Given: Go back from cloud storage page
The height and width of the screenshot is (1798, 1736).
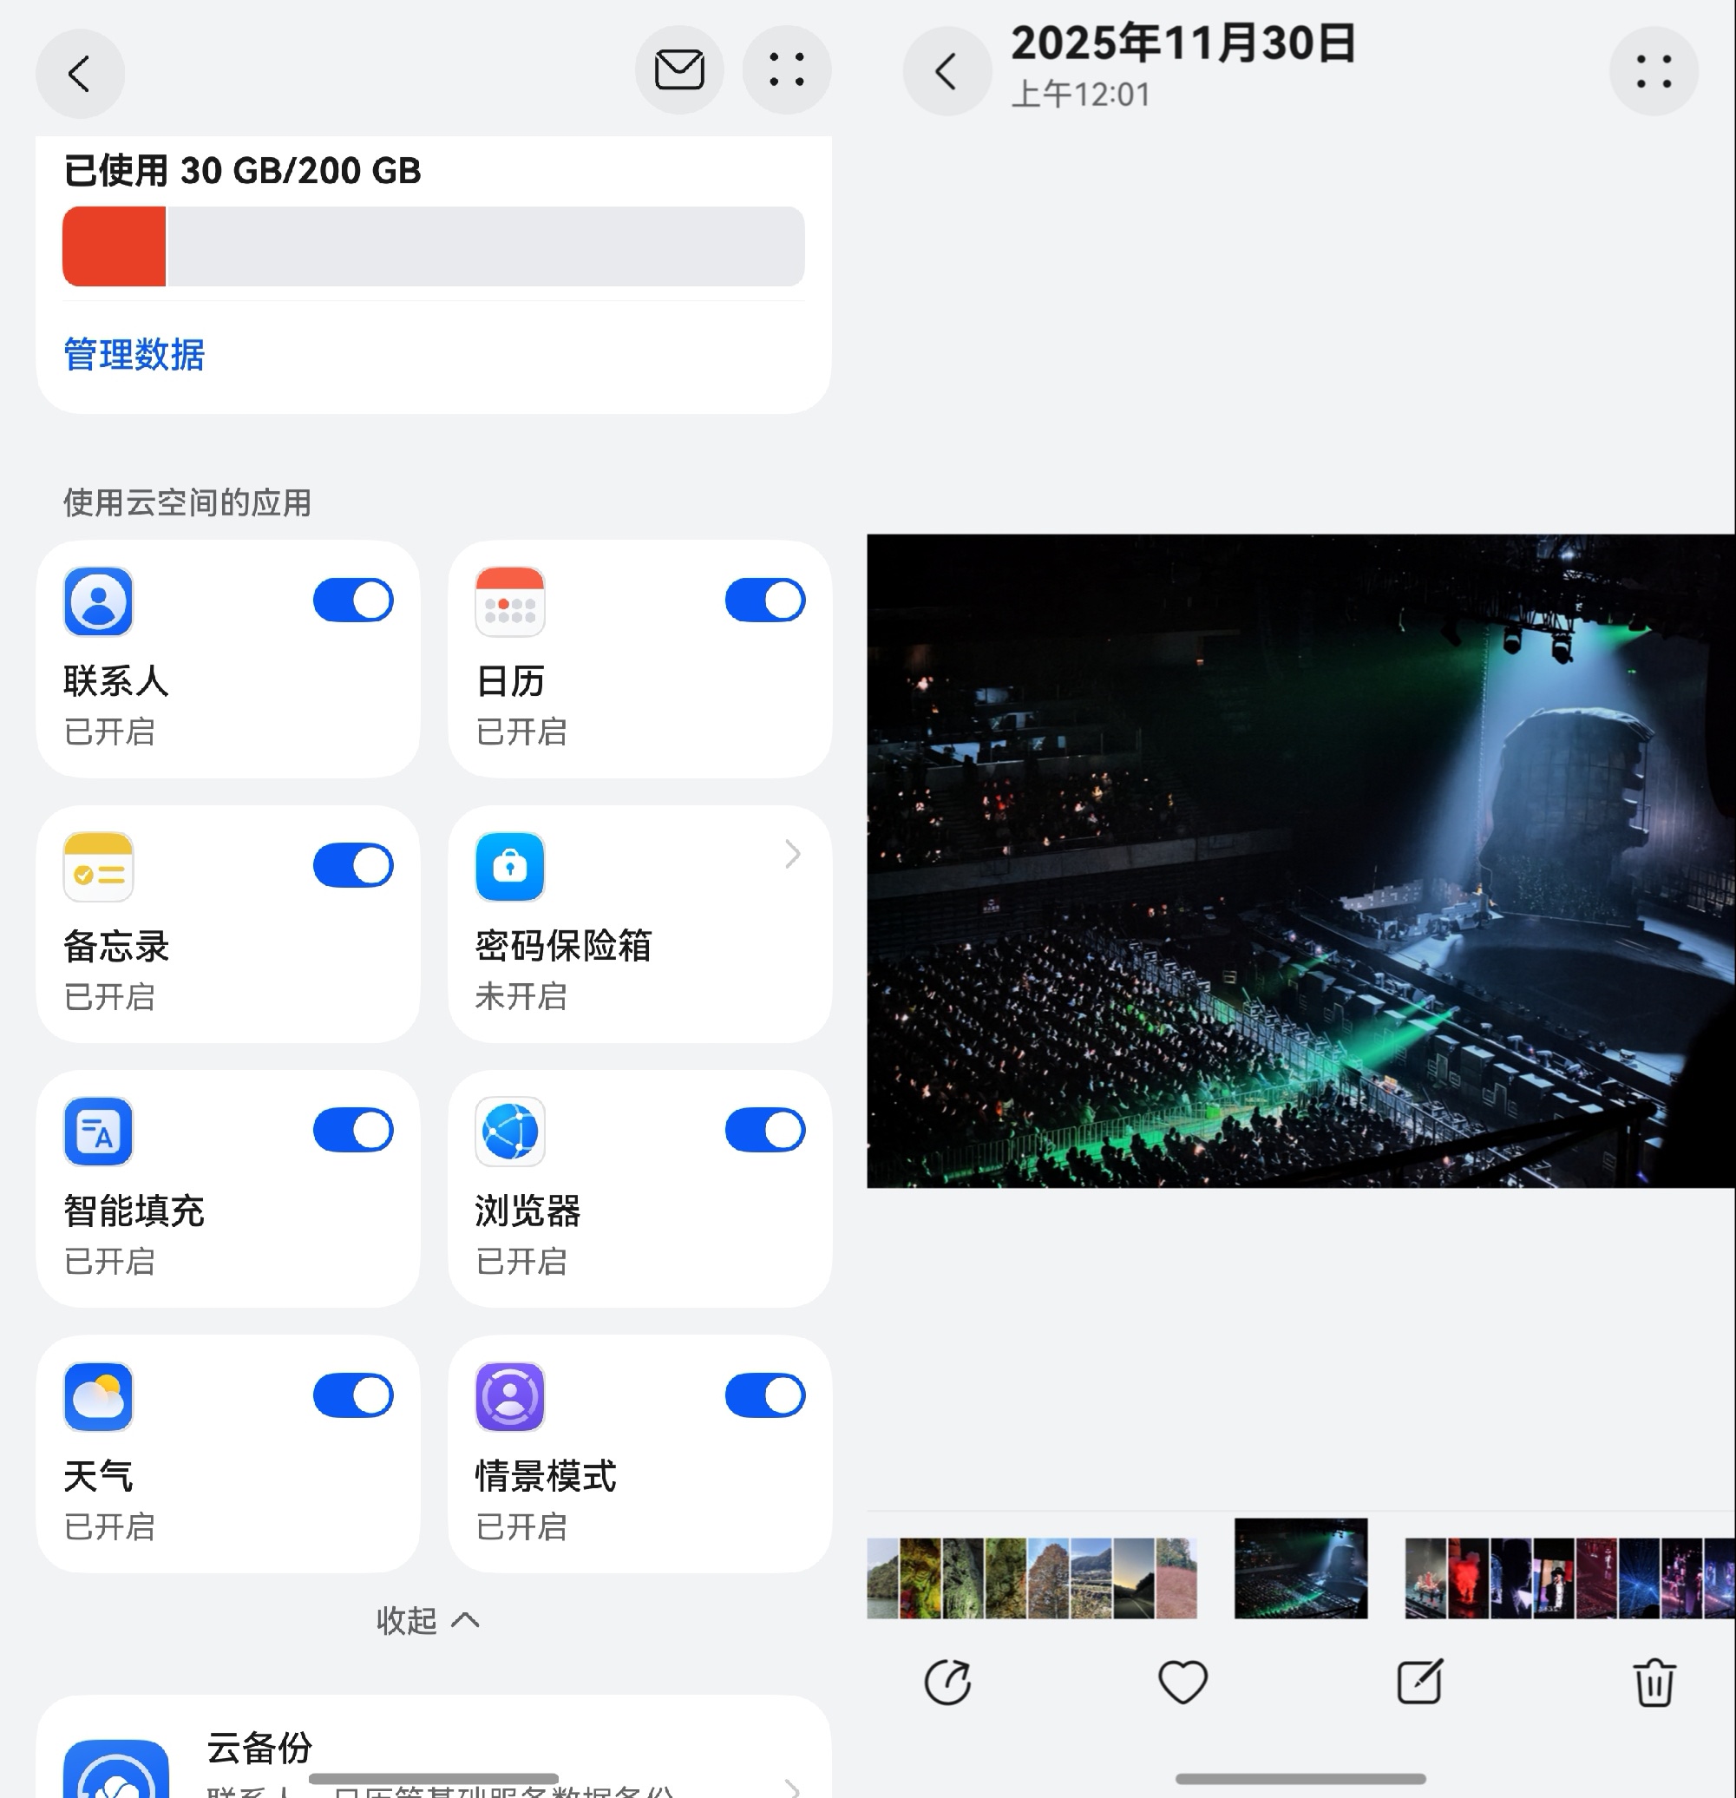Looking at the screenshot, I should pos(80,74).
